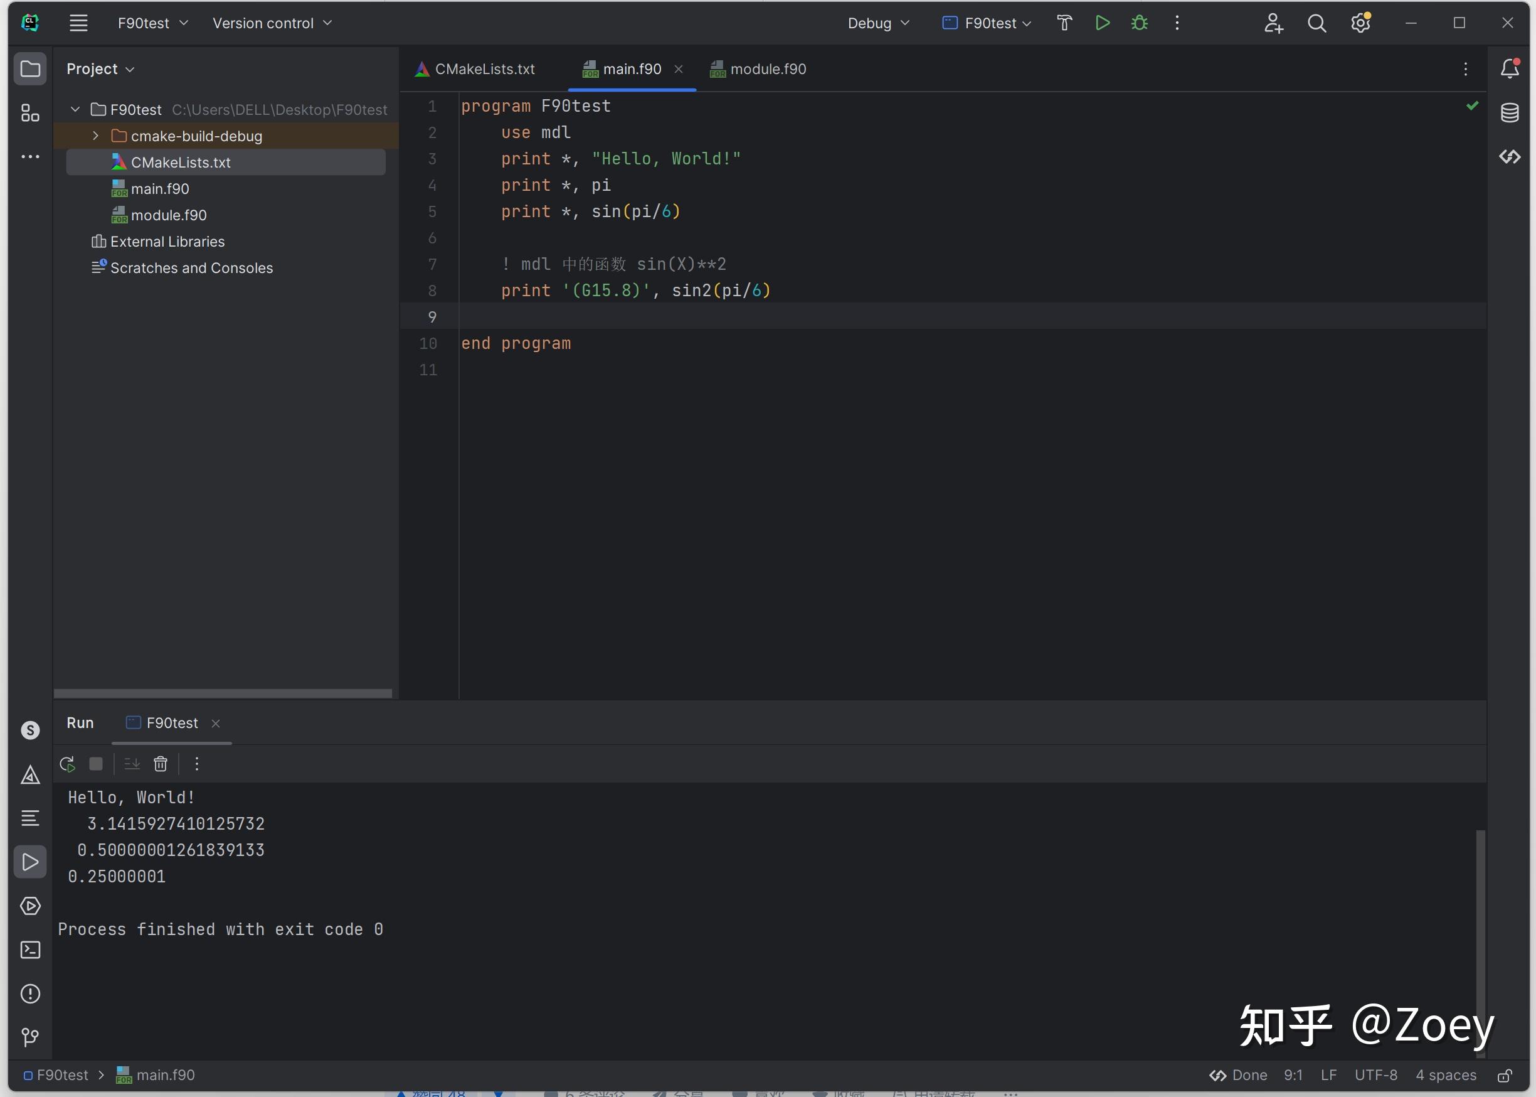Open the Git tool window icon

point(30,1037)
